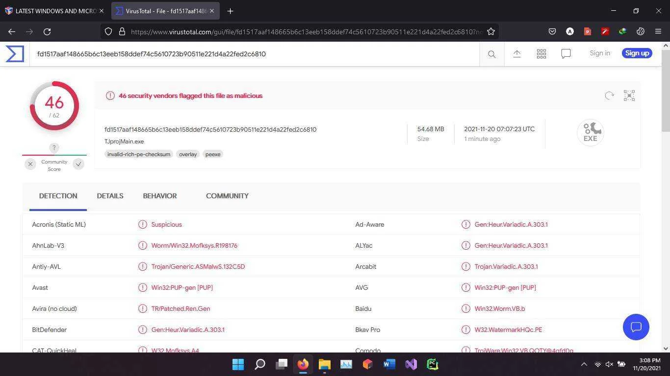Image resolution: width=670 pixels, height=376 pixels.
Task: Click Acronis Suspicious detection result
Action: coord(166,224)
